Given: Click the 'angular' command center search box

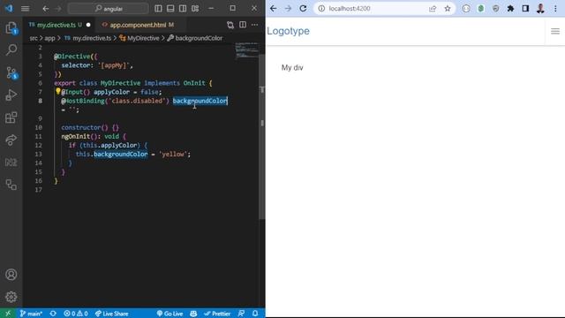Looking at the screenshot, I should click(108, 8).
